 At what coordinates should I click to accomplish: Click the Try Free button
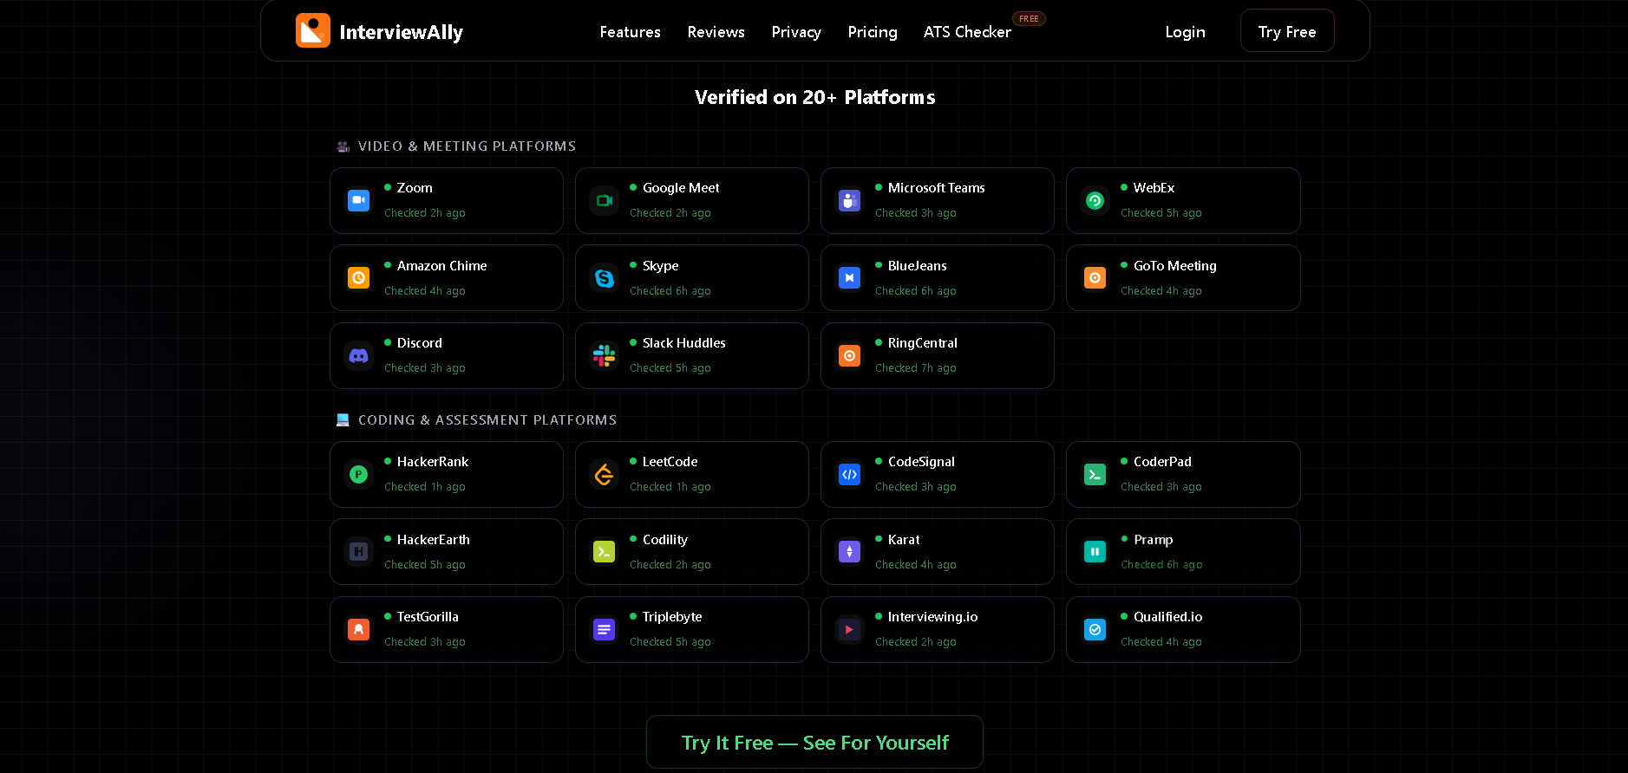click(1287, 30)
